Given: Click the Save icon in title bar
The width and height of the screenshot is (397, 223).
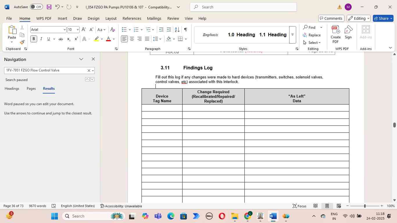Looking at the screenshot, I should (49, 7).
